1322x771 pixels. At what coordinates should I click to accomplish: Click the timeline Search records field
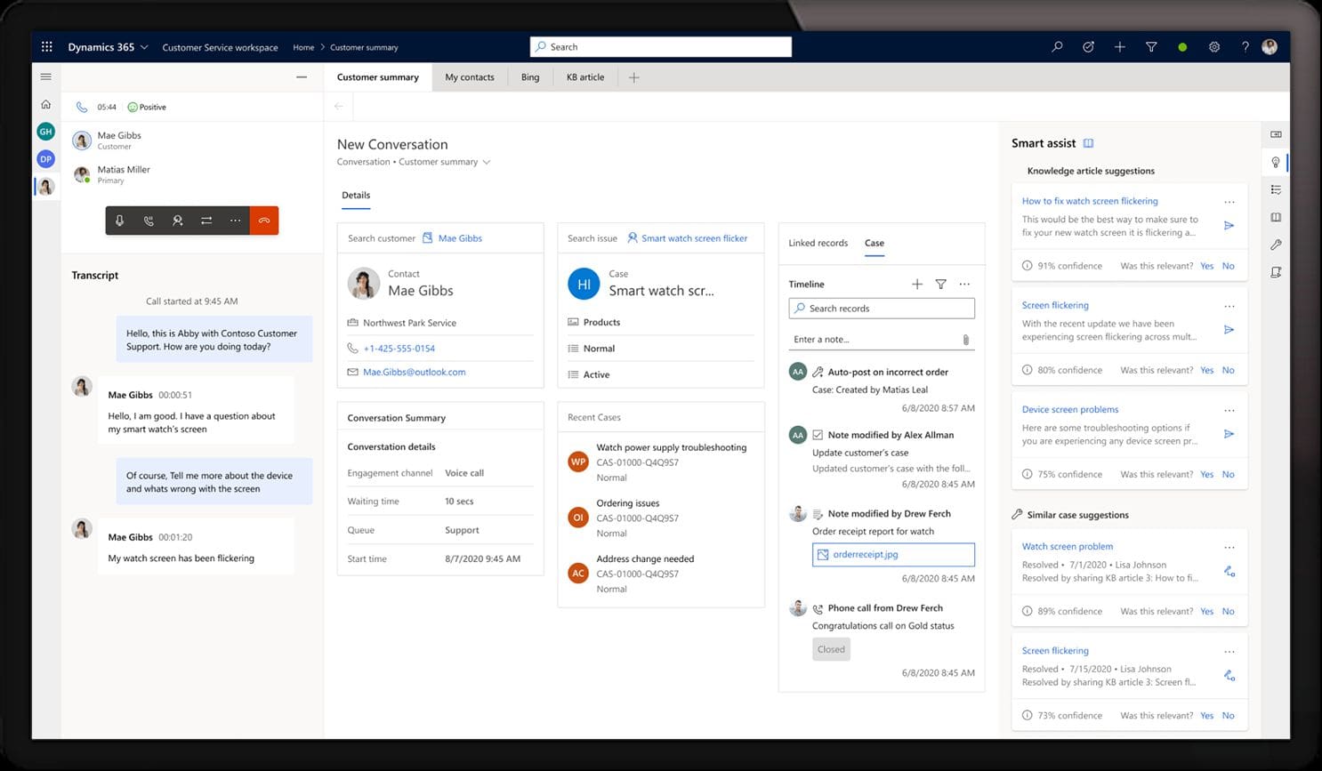pyautogui.click(x=882, y=309)
